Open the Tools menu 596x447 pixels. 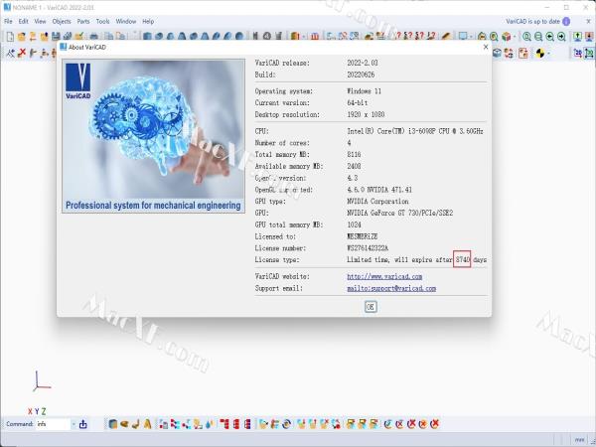point(102,21)
